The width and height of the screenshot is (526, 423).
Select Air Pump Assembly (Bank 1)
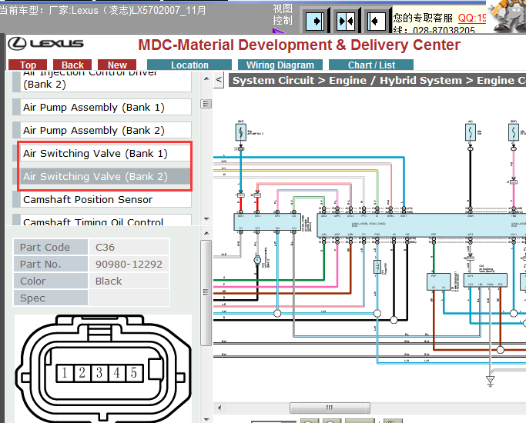click(102, 107)
